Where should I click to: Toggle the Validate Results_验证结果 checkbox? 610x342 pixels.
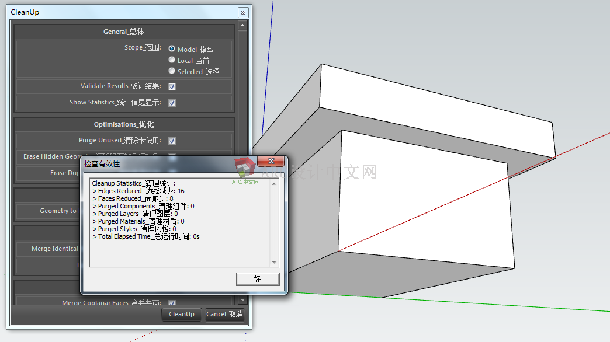[x=172, y=86]
